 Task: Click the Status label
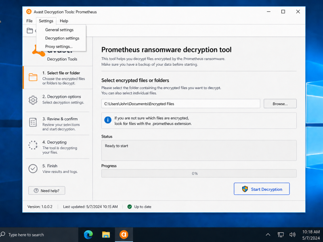click(x=107, y=136)
